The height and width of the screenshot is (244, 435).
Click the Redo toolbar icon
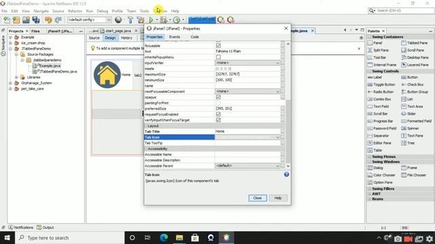coord(58,20)
